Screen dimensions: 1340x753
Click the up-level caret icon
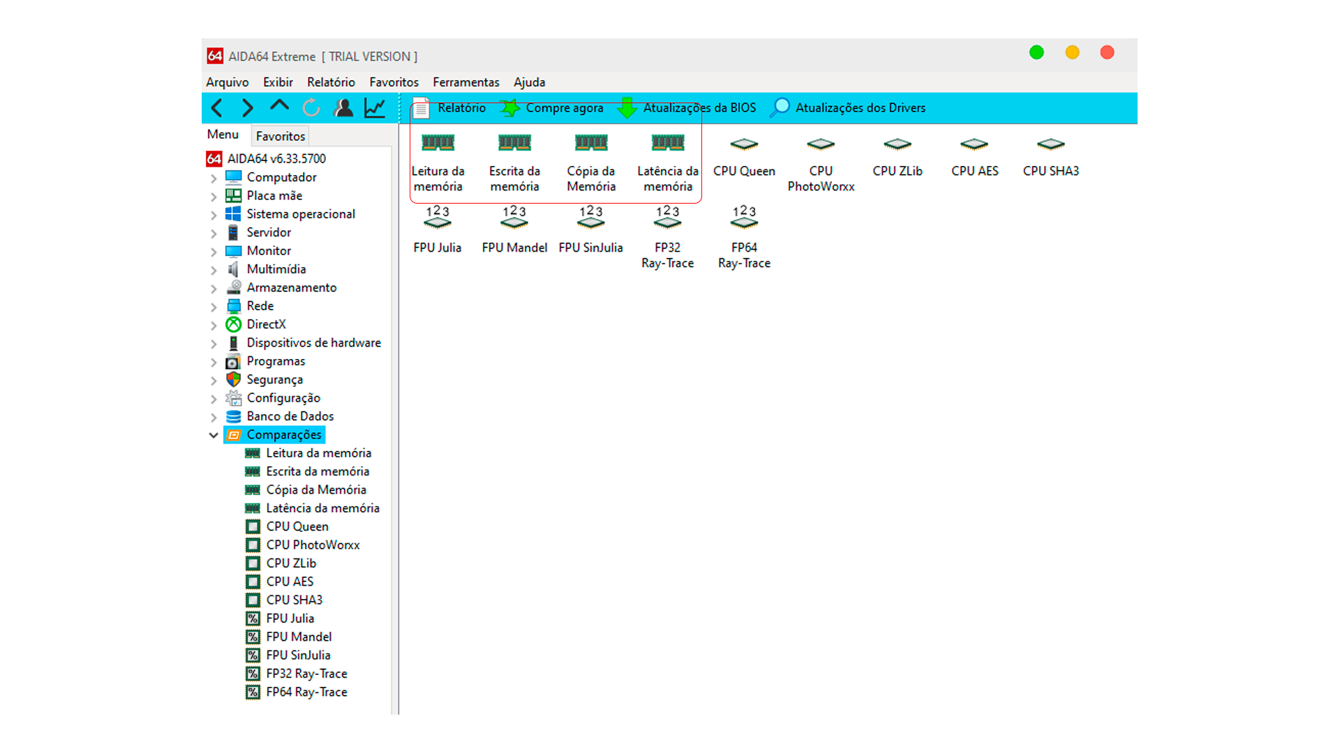coord(279,106)
